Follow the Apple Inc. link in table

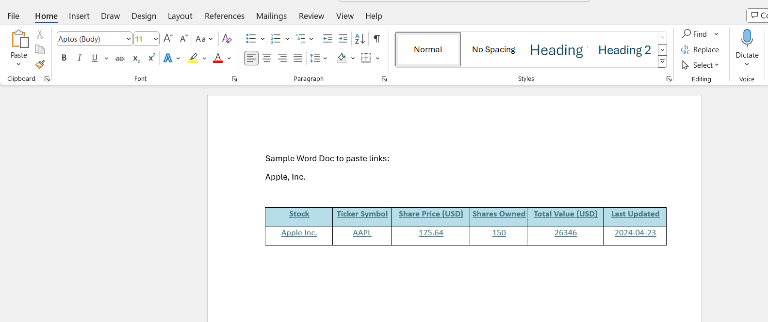coord(299,233)
